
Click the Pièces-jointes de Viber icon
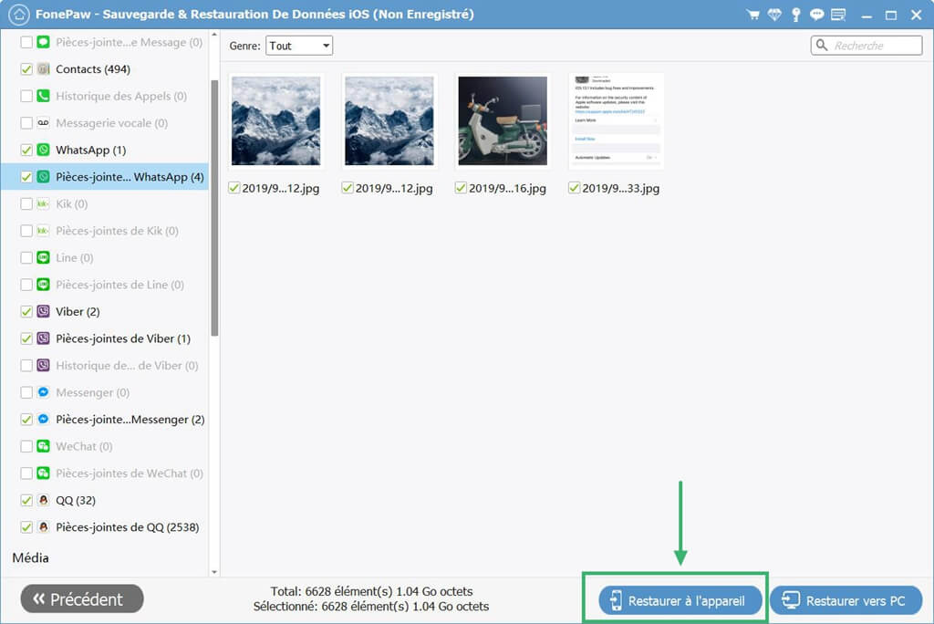point(44,338)
